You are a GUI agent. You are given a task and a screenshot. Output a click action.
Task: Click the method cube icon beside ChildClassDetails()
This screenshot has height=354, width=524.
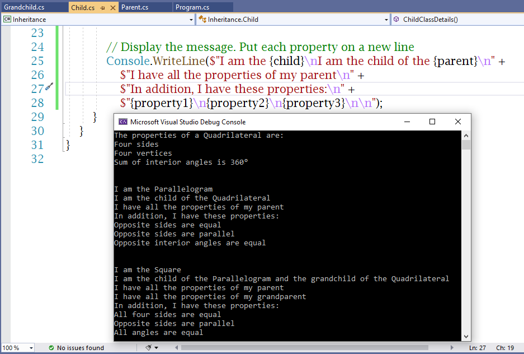pos(396,19)
